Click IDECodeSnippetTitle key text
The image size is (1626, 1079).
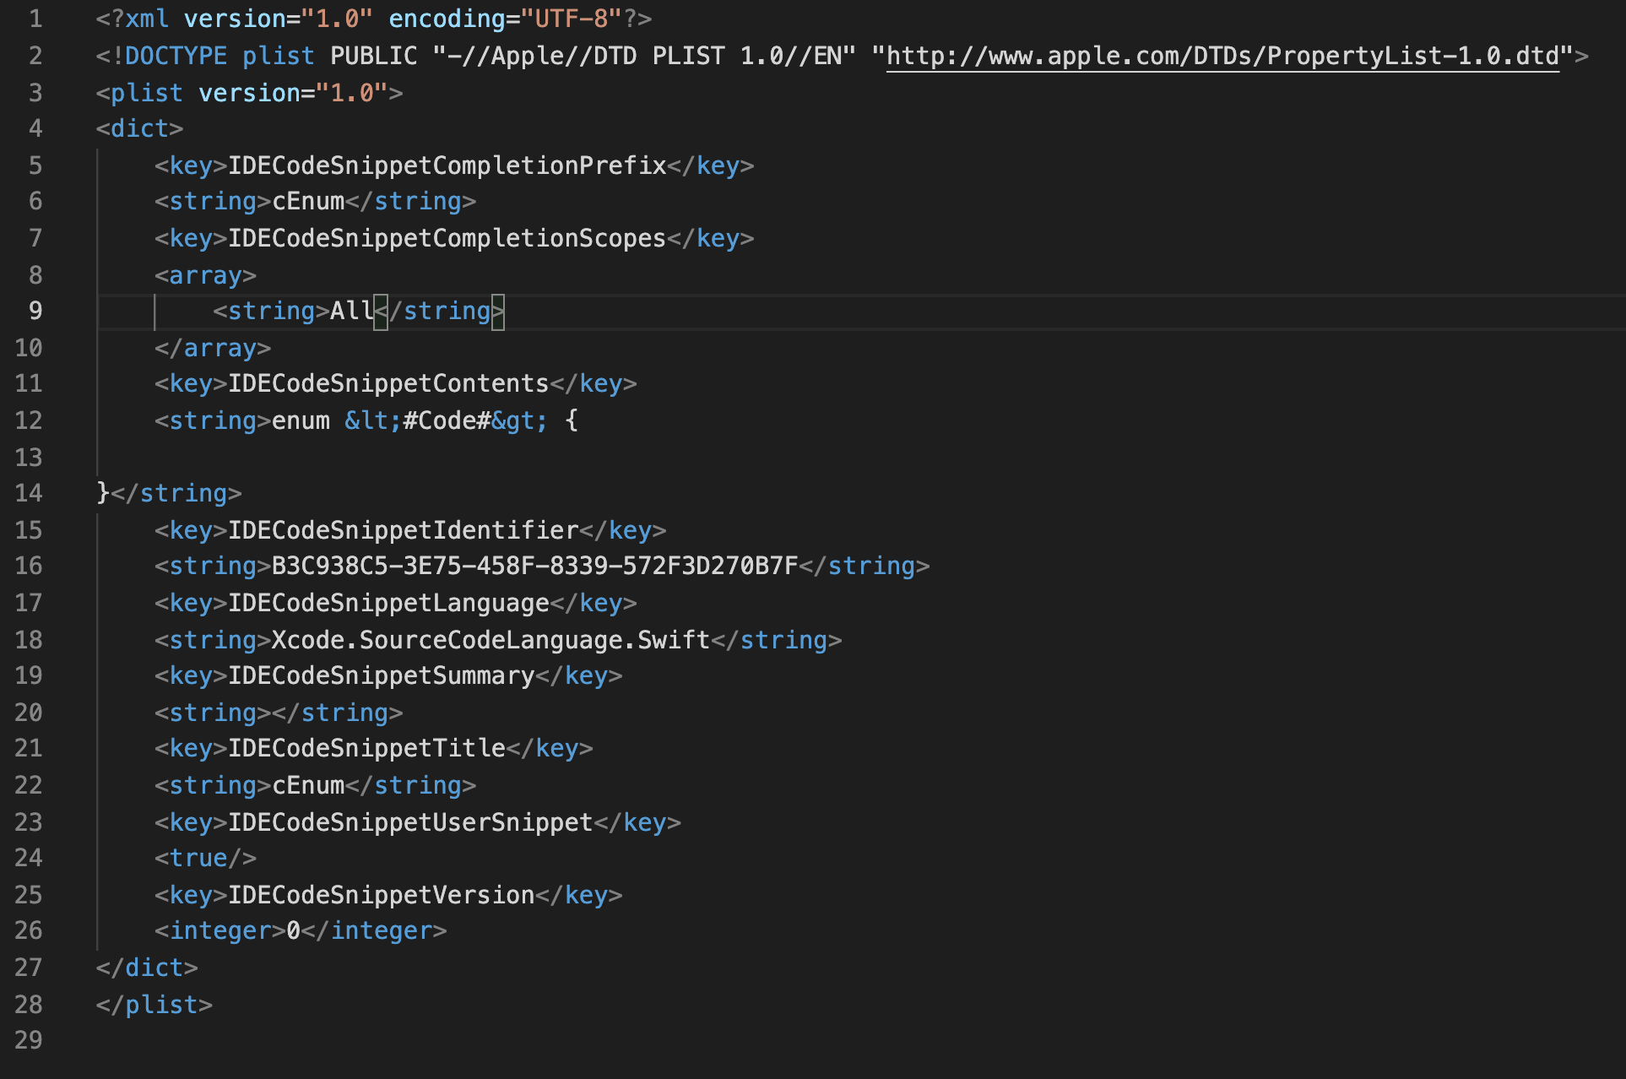tap(367, 749)
